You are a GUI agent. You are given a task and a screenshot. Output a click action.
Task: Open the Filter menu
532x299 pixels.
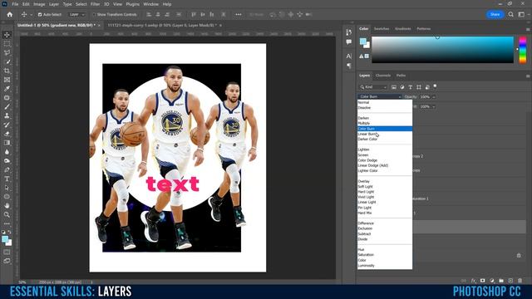click(95, 4)
